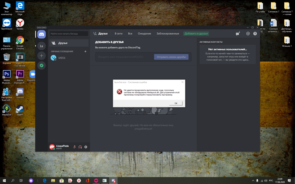This screenshot has width=295, height=184.
Task: Open Microsoft Edge desktop shortcut
Action: point(20,8)
